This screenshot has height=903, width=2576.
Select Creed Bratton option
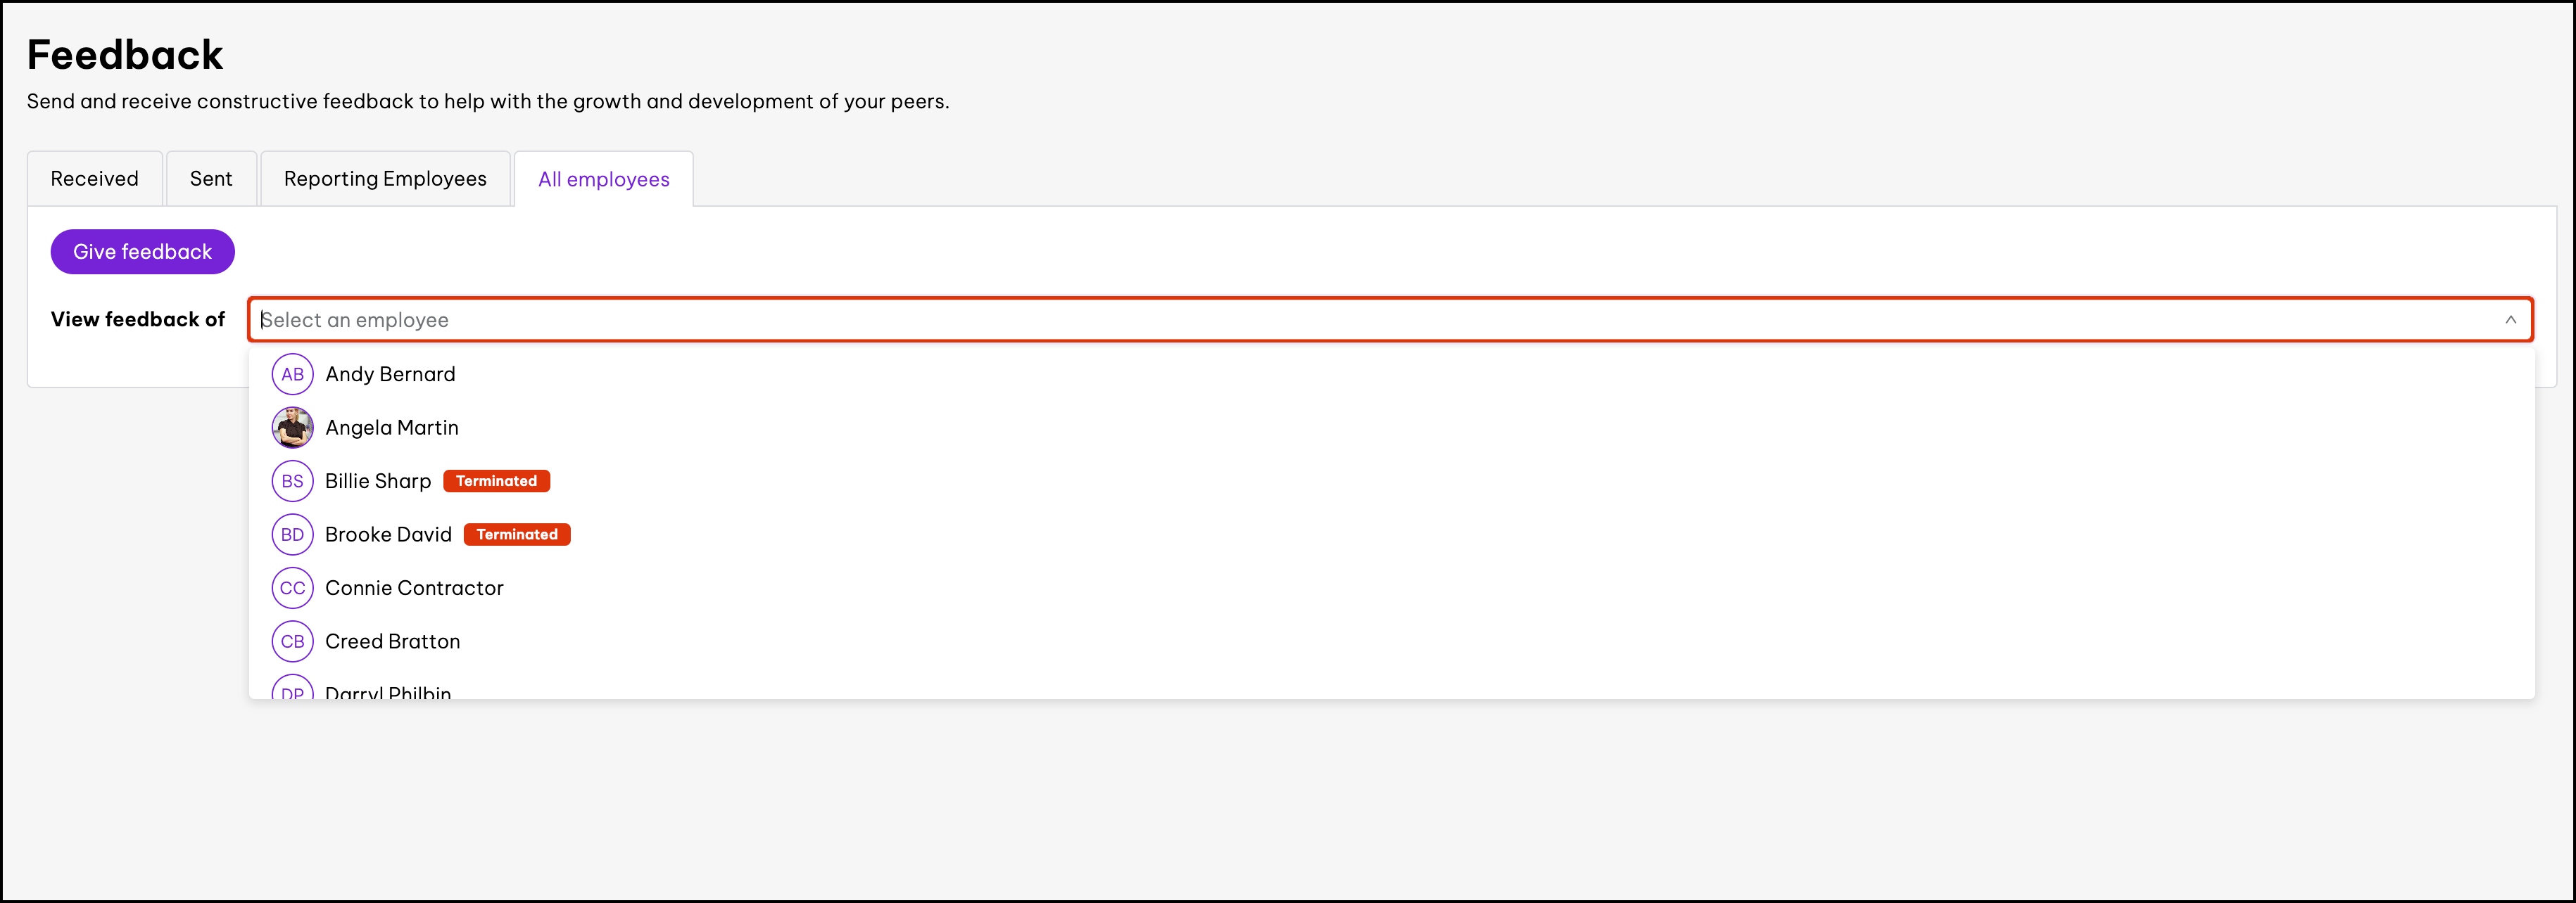pos(393,641)
